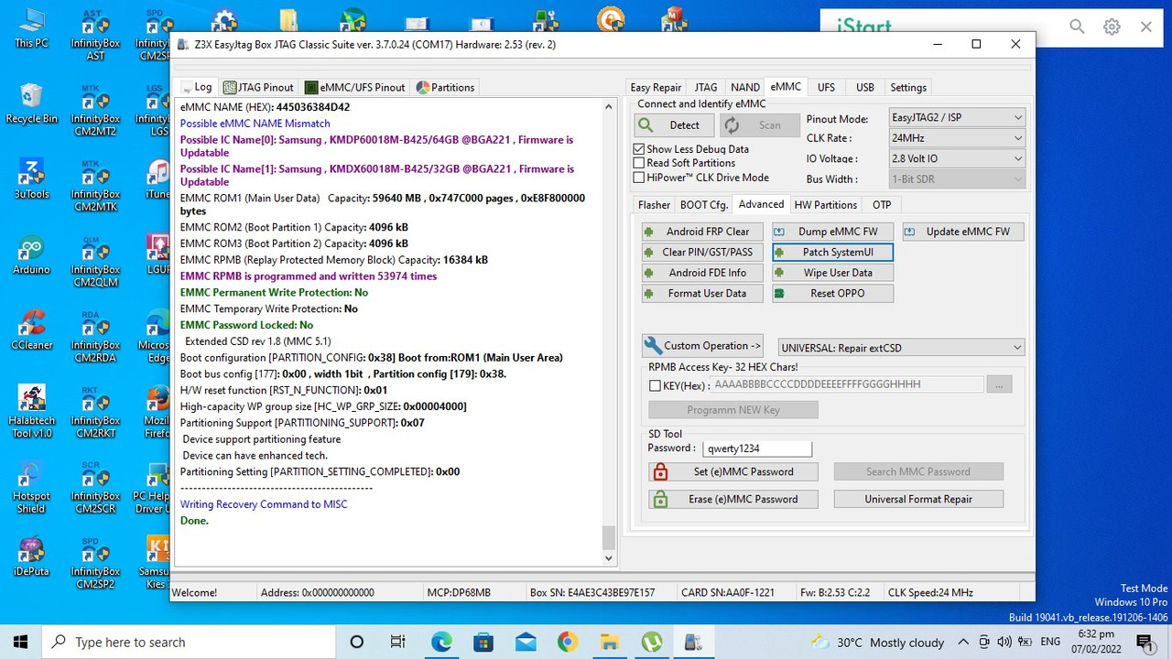Screen dimensions: 1172x659
Task: Open the eMMC/UFS Pinout view
Action: (355, 87)
